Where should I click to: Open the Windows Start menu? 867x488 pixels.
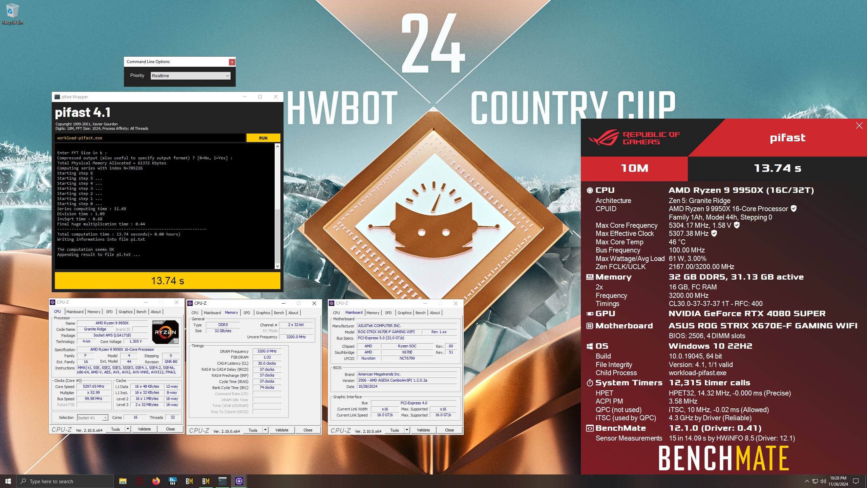pyautogui.click(x=8, y=481)
